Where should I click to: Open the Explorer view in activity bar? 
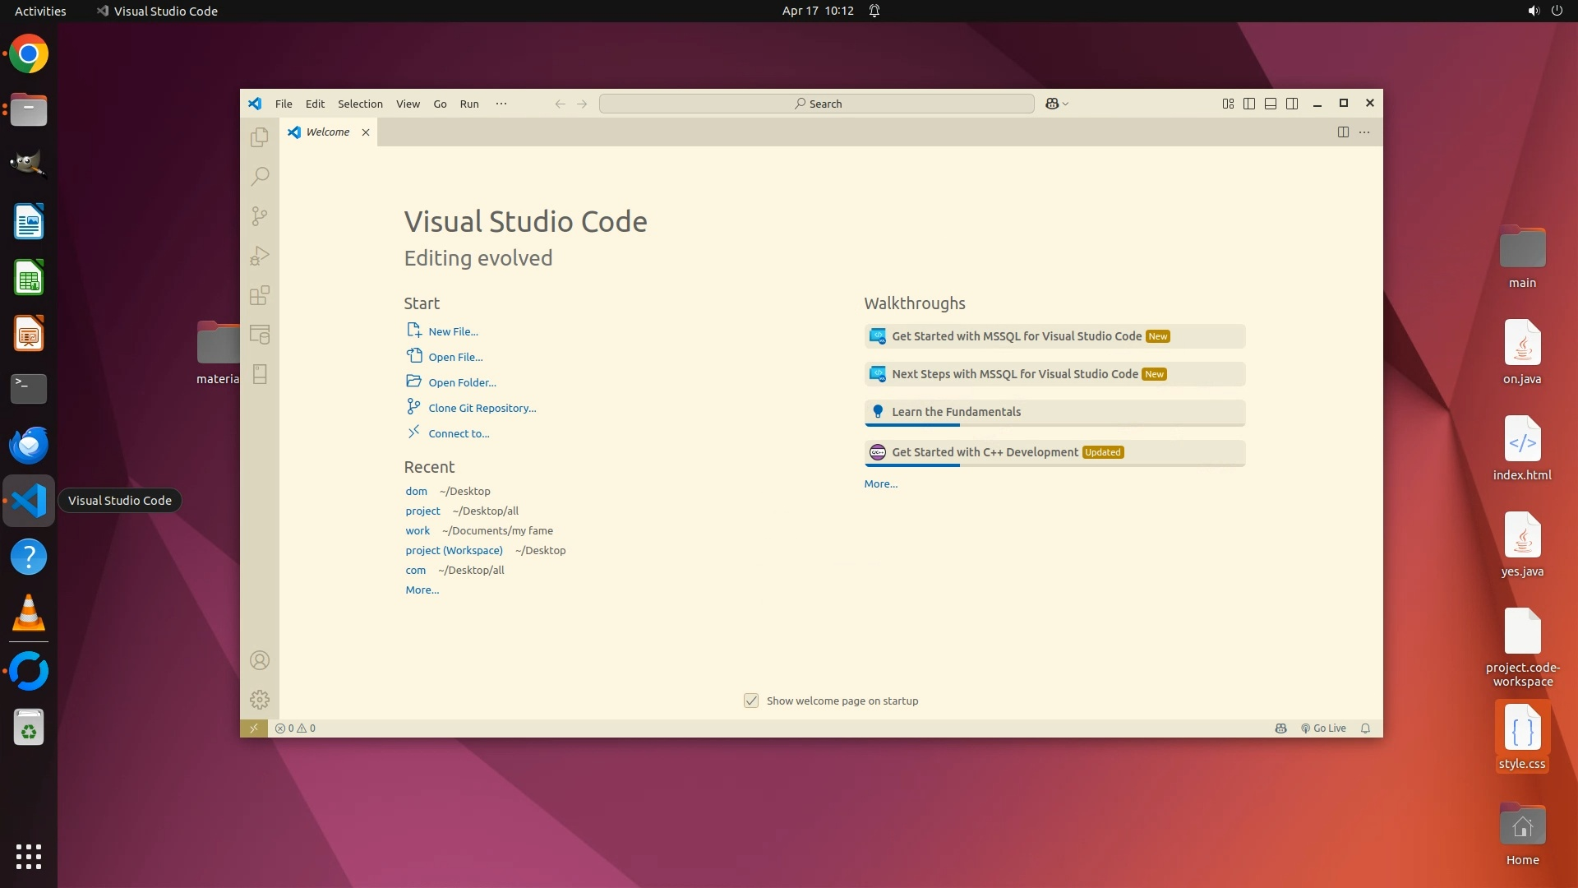tap(260, 137)
